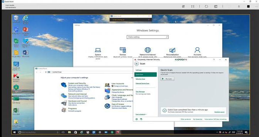
Task: Select External Device Scan in Kaspersky sidebar
Action: [142, 83]
